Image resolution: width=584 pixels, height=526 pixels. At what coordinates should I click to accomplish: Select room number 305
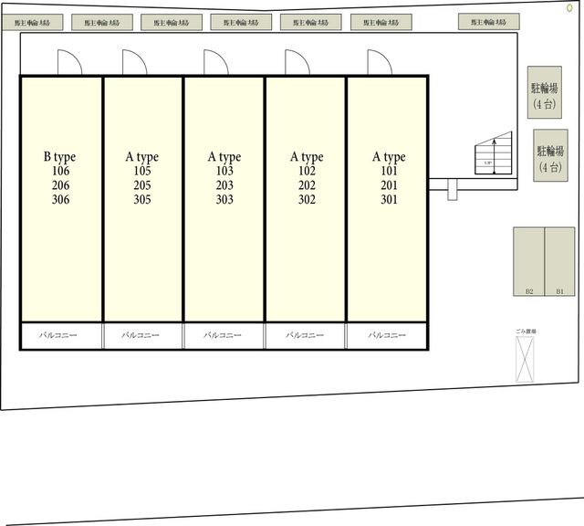[142, 199]
